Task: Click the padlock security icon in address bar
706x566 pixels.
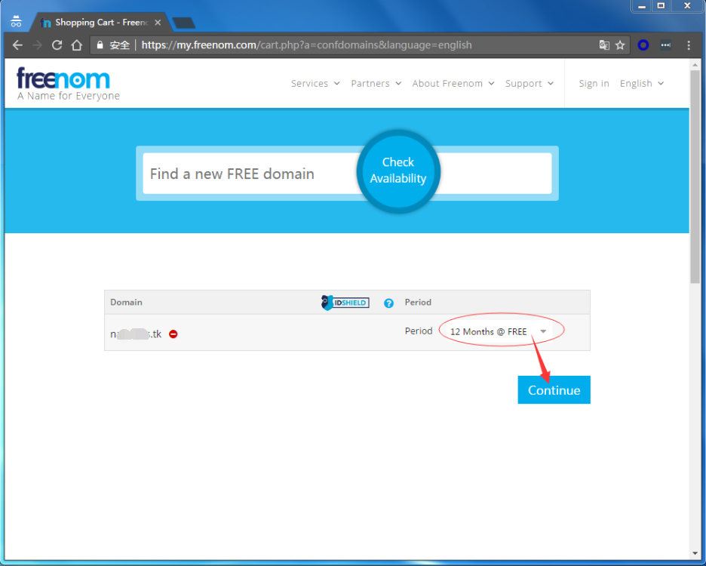Action: (100, 45)
